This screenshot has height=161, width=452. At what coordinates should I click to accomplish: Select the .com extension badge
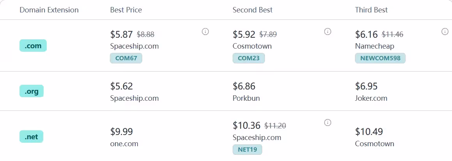(x=33, y=46)
